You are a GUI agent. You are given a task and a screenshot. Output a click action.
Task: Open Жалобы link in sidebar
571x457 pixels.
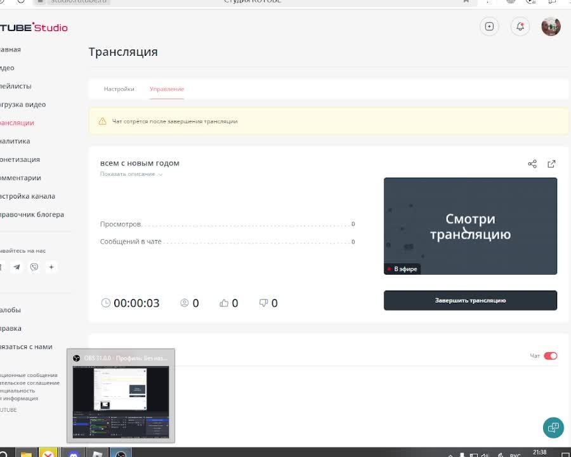point(10,310)
